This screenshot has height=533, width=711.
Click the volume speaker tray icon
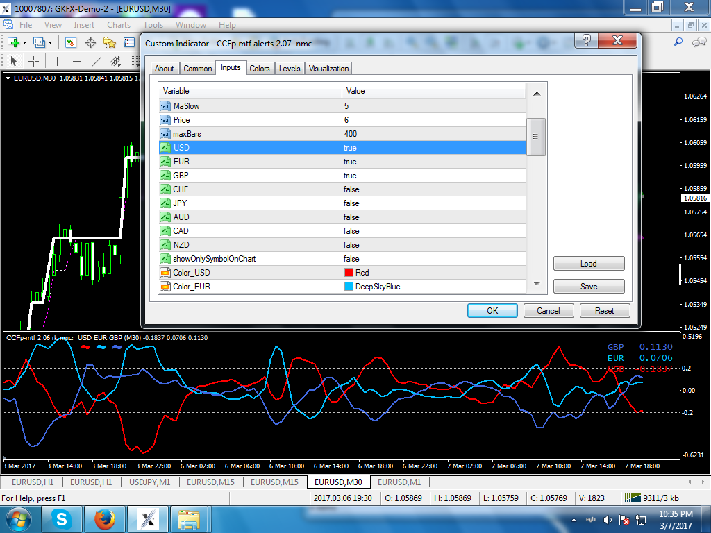[608, 520]
